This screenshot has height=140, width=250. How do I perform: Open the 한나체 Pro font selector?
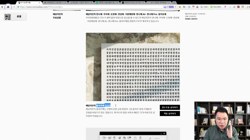point(158,138)
